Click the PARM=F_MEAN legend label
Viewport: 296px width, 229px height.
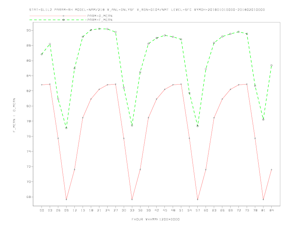[100, 20]
